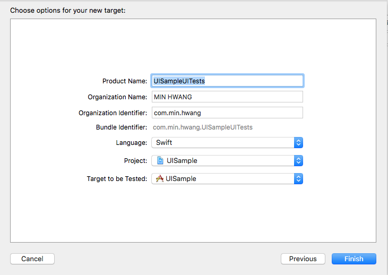Open the Language popup arrows
The image size is (388, 275).
(298, 143)
